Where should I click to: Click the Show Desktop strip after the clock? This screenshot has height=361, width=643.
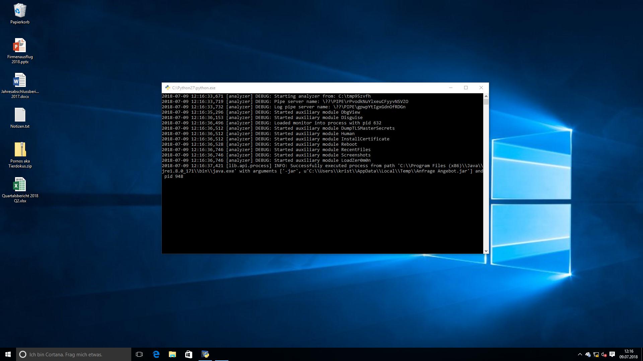click(x=642, y=354)
